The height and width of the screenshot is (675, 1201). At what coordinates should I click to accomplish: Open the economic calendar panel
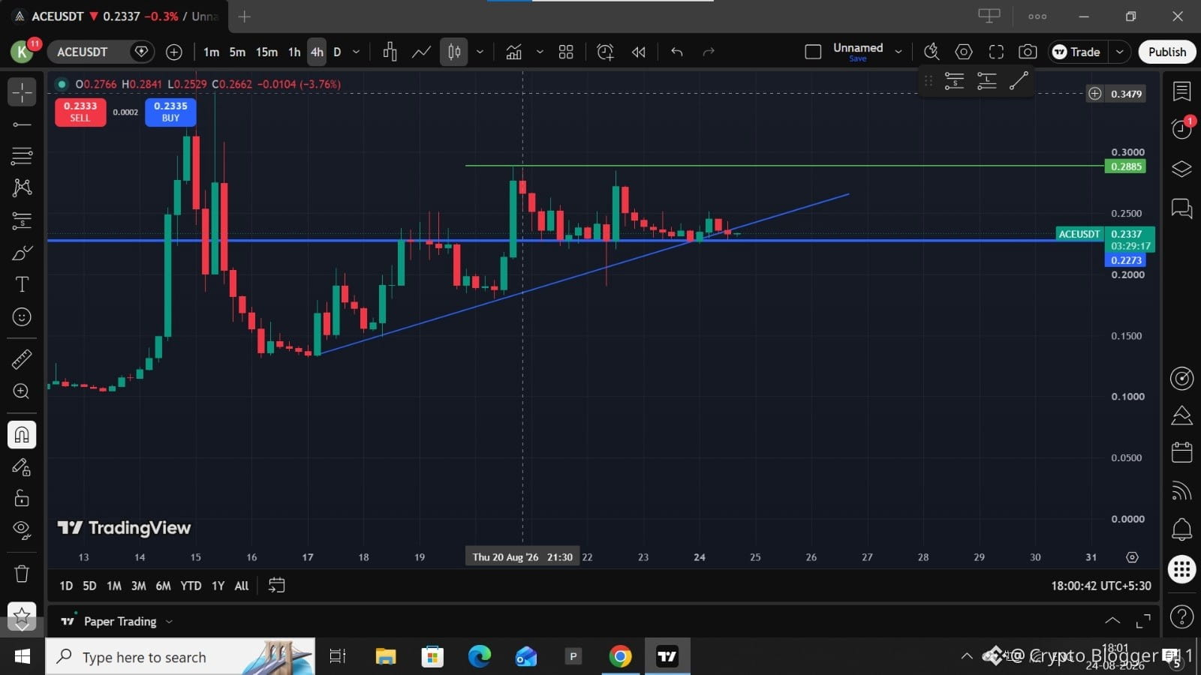coord(1181,451)
